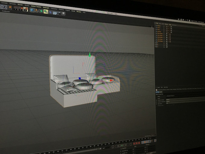205x154 pixels.
Task: Play animation forwards green arrow
Action: (122, 146)
